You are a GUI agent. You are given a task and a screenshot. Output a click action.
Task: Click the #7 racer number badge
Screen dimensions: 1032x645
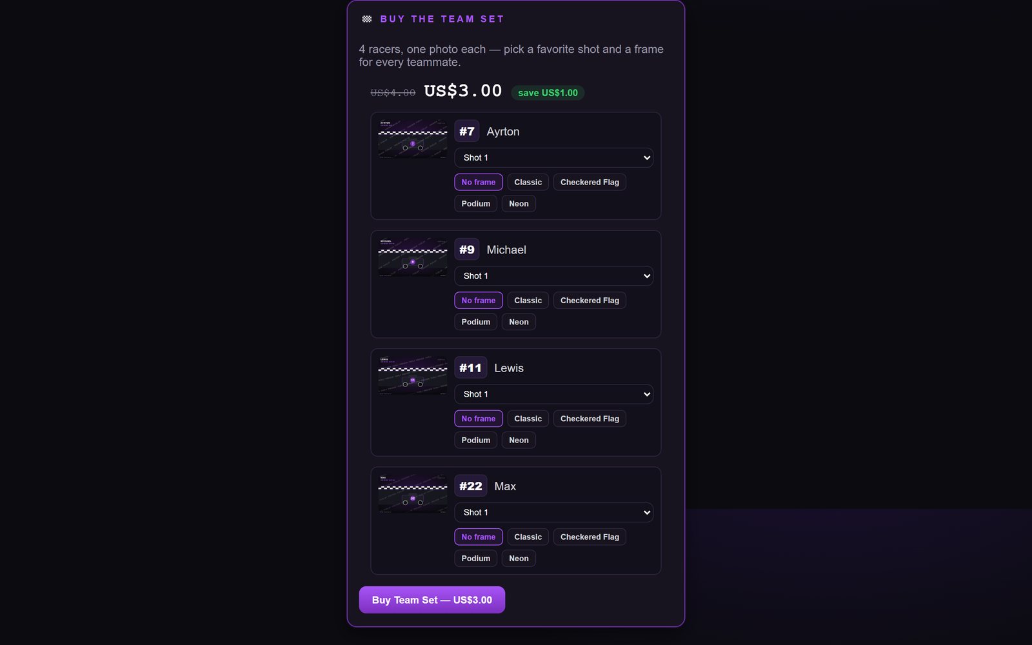pos(467,132)
